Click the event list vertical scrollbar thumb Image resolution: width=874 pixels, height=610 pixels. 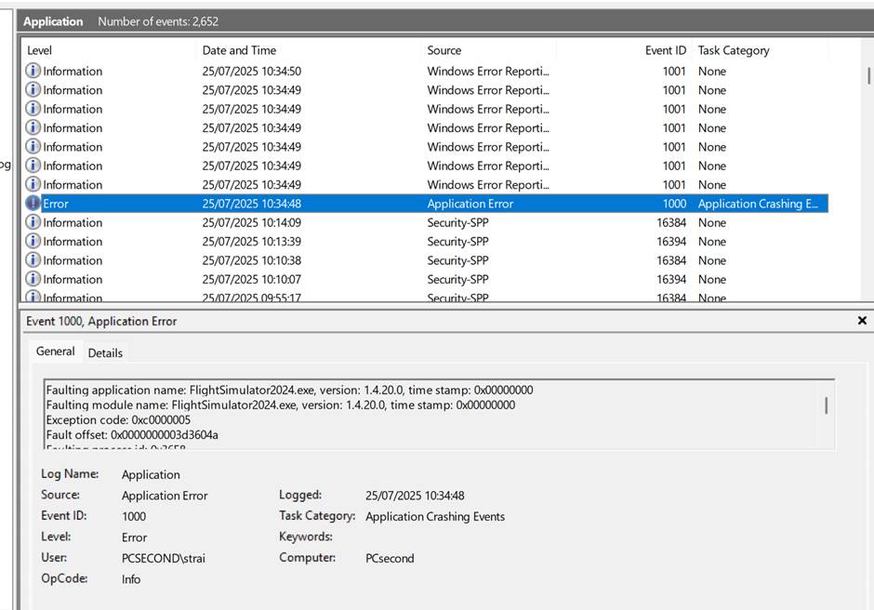point(868,75)
